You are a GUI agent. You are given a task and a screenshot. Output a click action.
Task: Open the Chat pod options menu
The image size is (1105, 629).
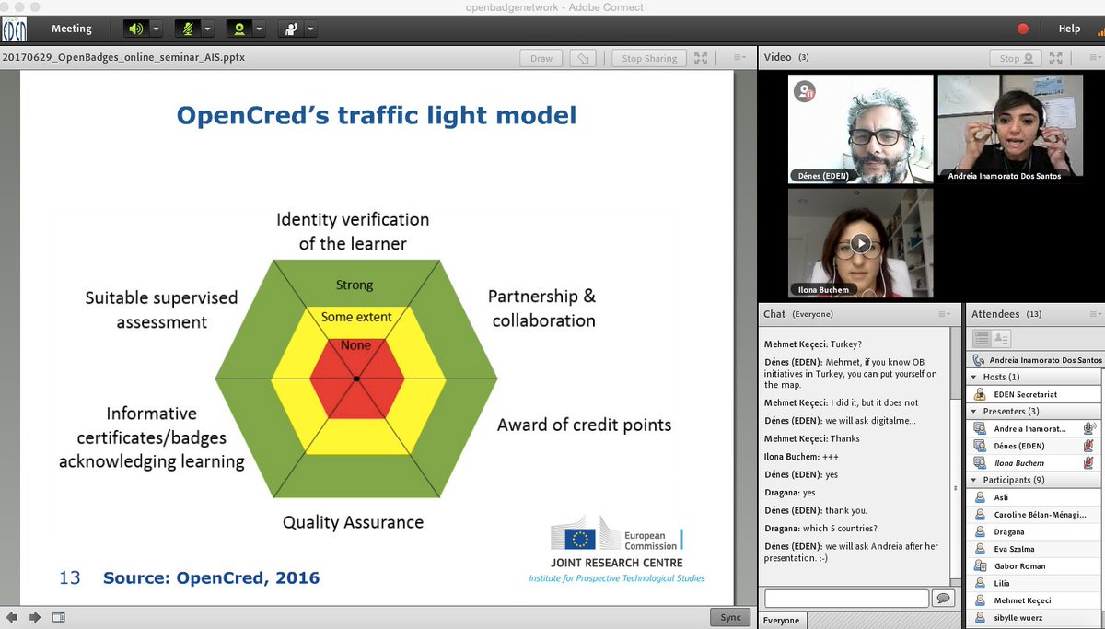pyautogui.click(x=944, y=314)
